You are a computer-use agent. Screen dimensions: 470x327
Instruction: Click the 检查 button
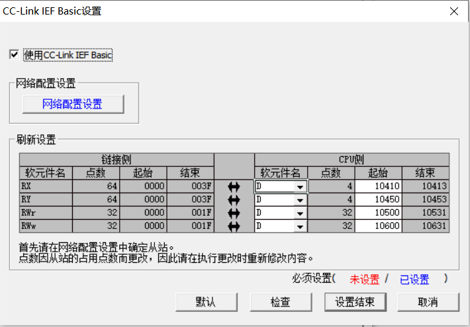pyautogui.click(x=281, y=302)
